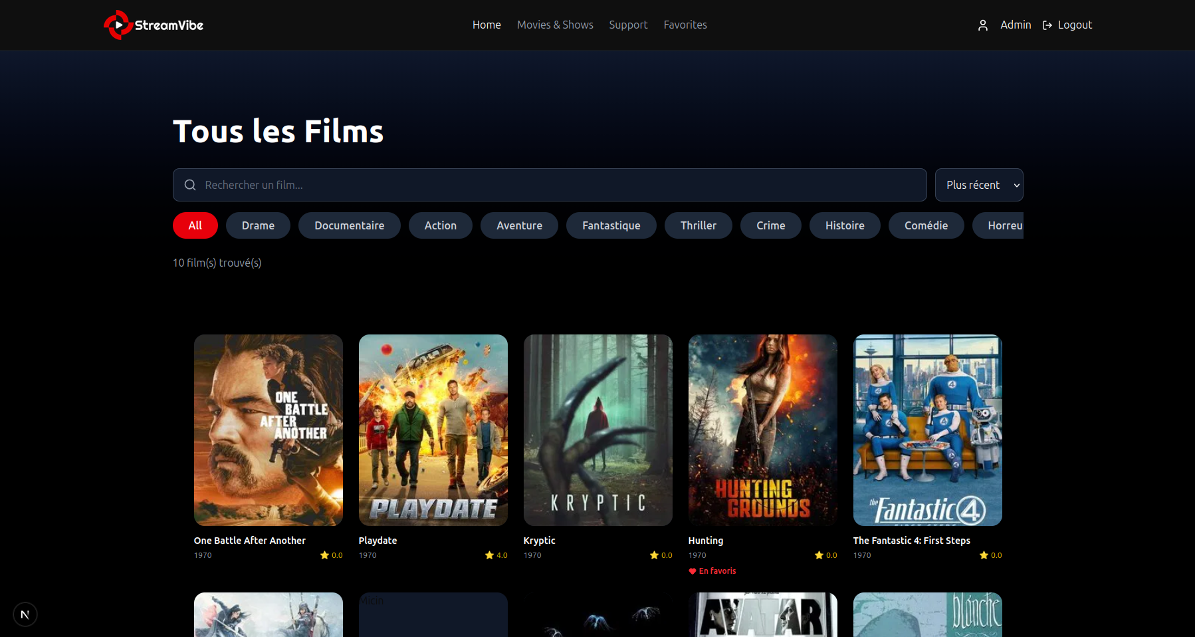Open The Fantastic 4 poster thumbnail
The width and height of the screenshot is (1195, 637).
(927, 430)
